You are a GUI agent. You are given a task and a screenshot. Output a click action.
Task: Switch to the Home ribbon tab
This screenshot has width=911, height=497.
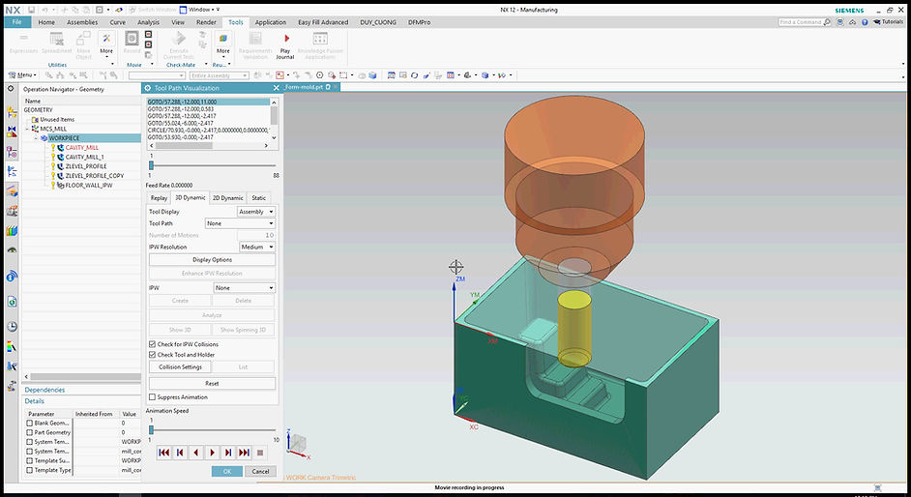pyautogui.click(x=46, y=22)
